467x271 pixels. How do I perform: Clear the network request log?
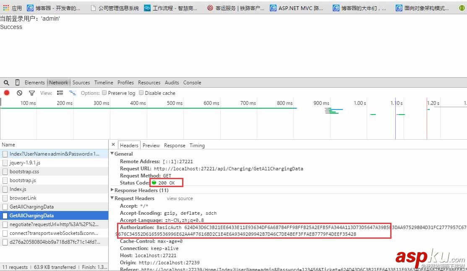19,93
